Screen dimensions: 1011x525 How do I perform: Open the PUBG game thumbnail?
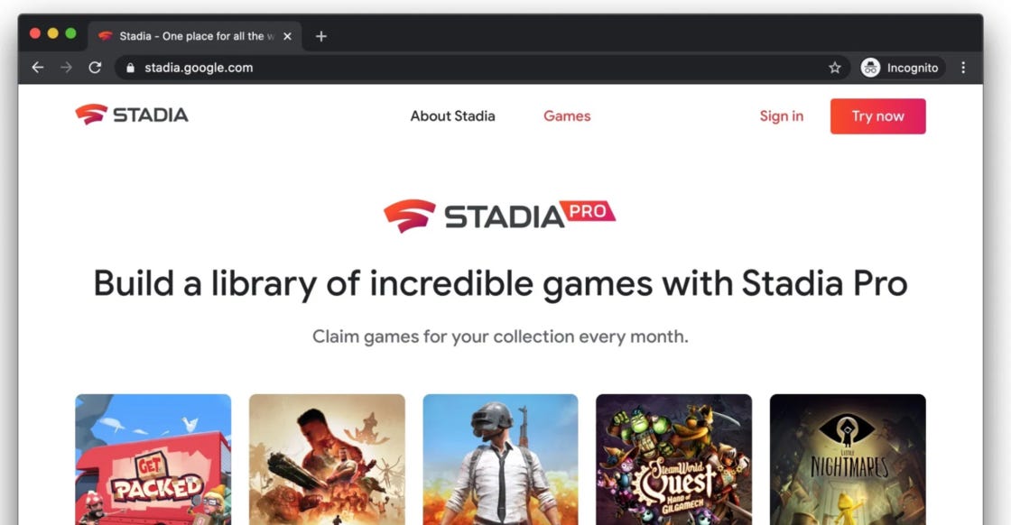[x=500, y=459]
